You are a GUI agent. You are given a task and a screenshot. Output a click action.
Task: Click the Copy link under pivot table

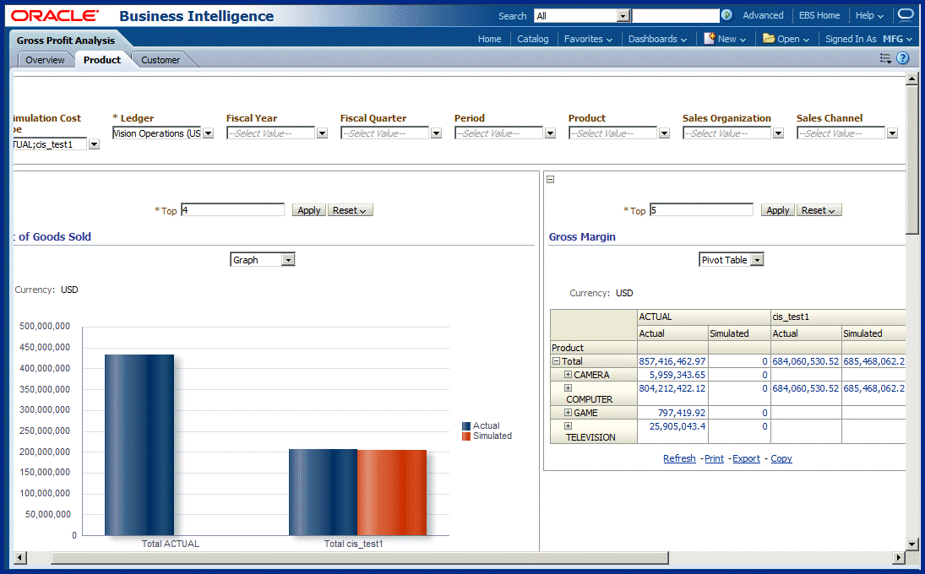[x=781, y=458]
